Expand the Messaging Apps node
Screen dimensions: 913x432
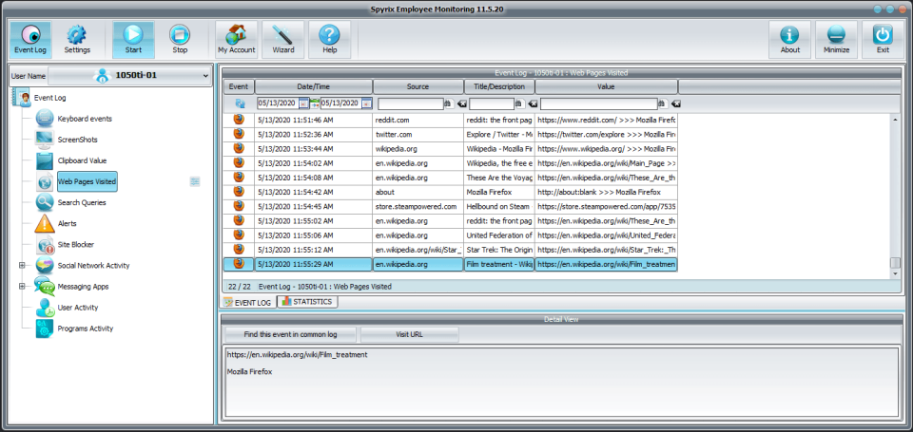pos(22,286)
